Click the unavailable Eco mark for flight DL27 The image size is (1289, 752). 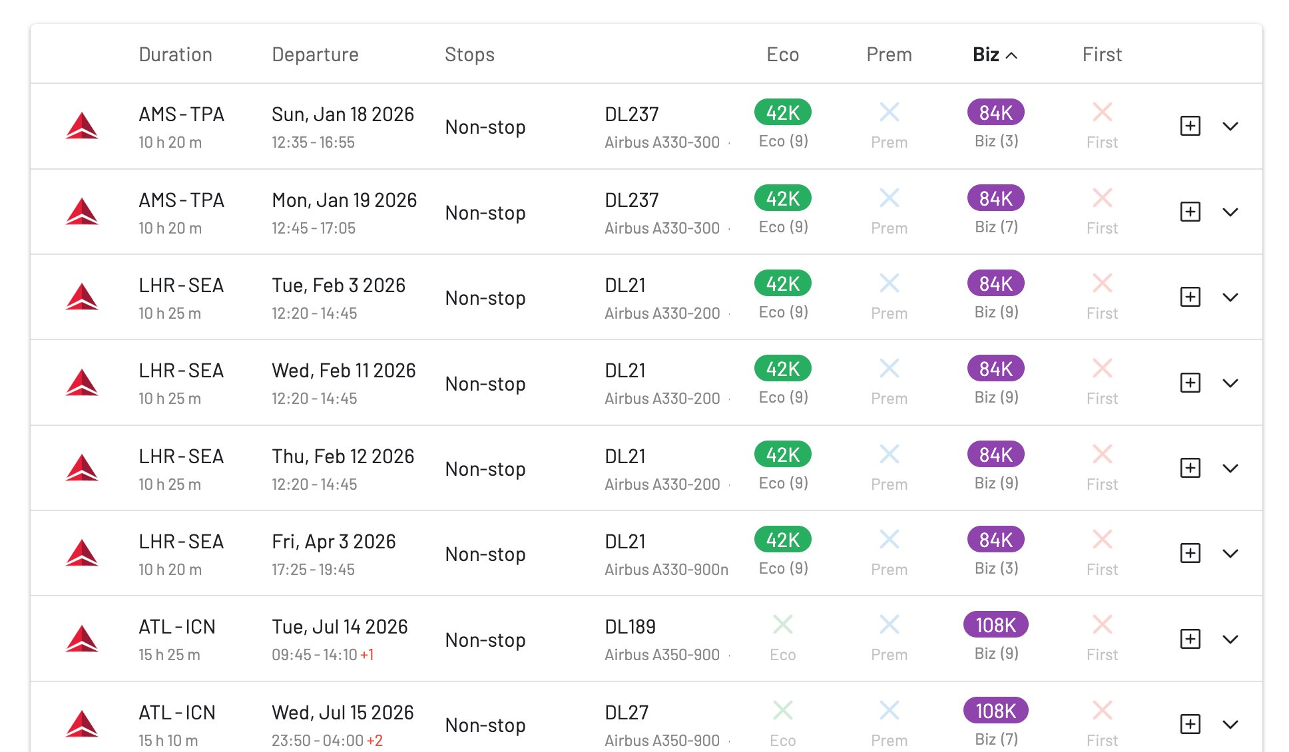(x=782, y=709)
